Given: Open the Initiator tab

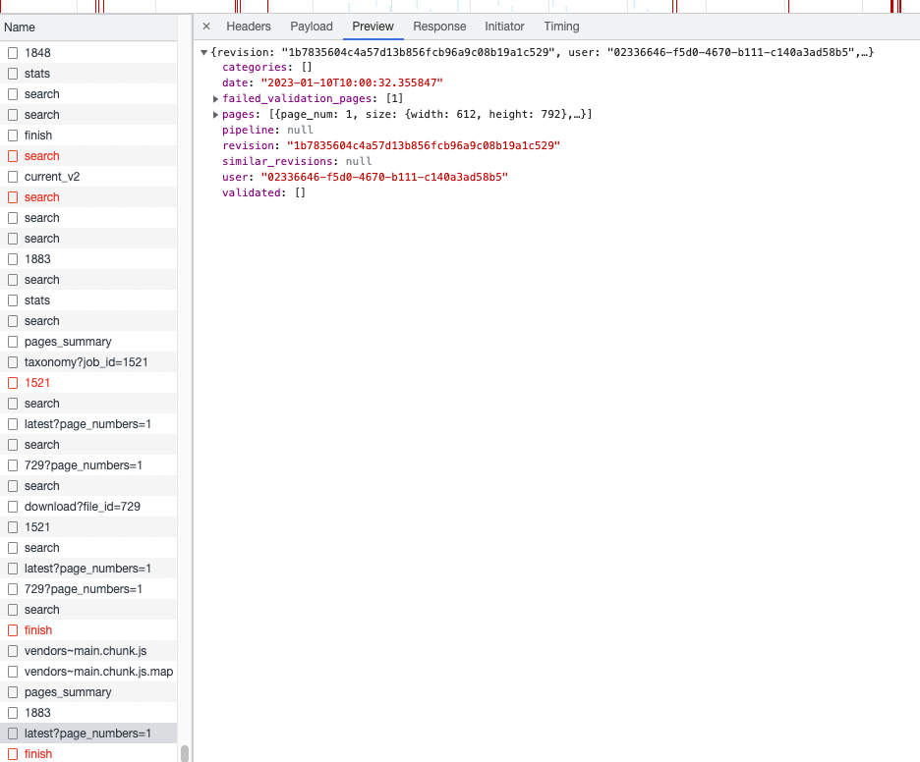Looking at the screenshot, I should click(504, 27).
